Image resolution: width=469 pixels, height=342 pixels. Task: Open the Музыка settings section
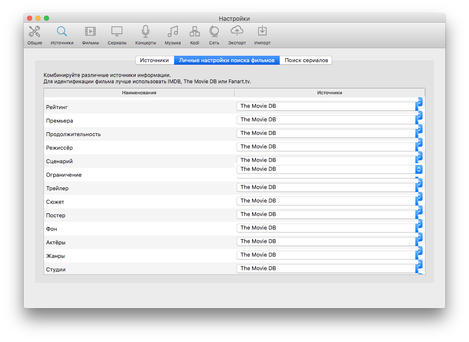[172, 35]
